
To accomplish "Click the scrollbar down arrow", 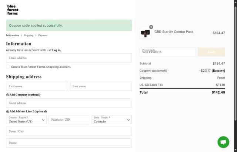I will point(236,150).
